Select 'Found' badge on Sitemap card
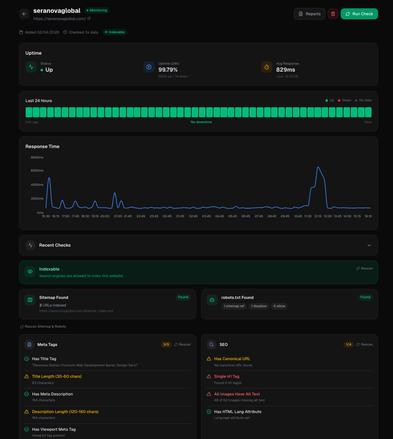 (183, 297)
